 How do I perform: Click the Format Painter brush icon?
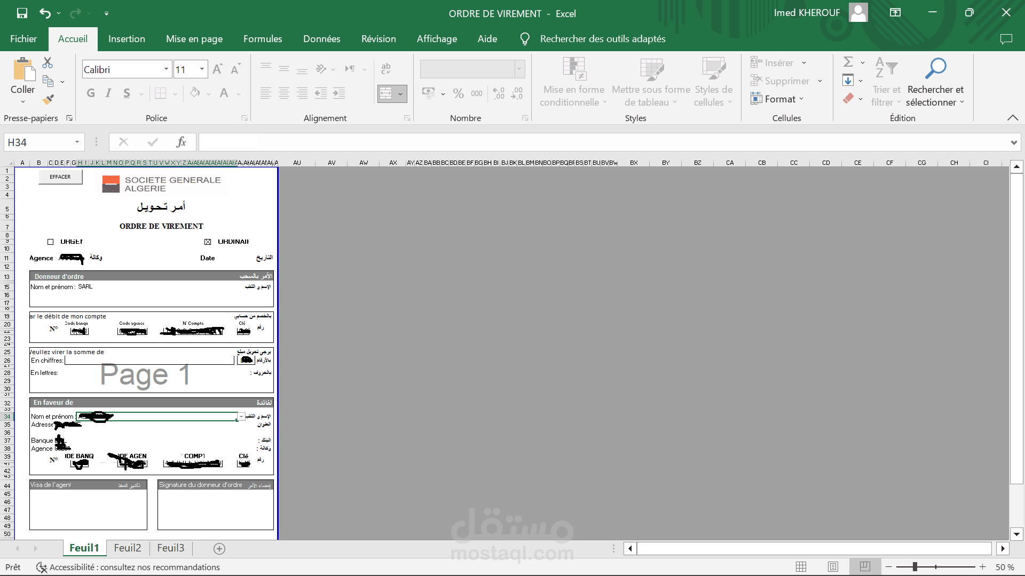click(x=48, y=99)
